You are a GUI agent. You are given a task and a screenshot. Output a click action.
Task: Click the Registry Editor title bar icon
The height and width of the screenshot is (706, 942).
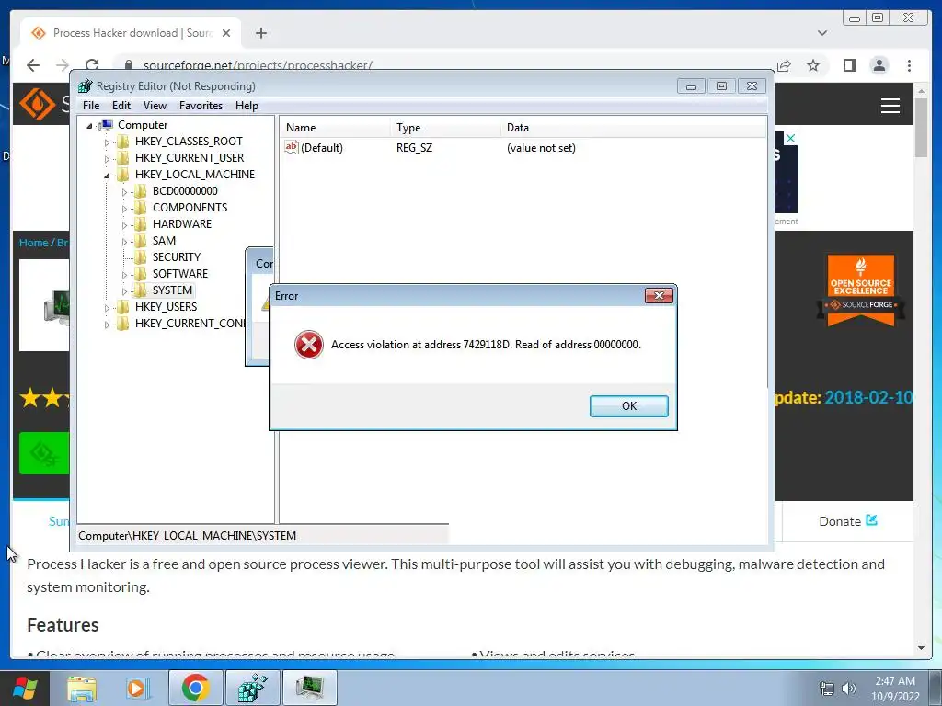pos(85,85)
